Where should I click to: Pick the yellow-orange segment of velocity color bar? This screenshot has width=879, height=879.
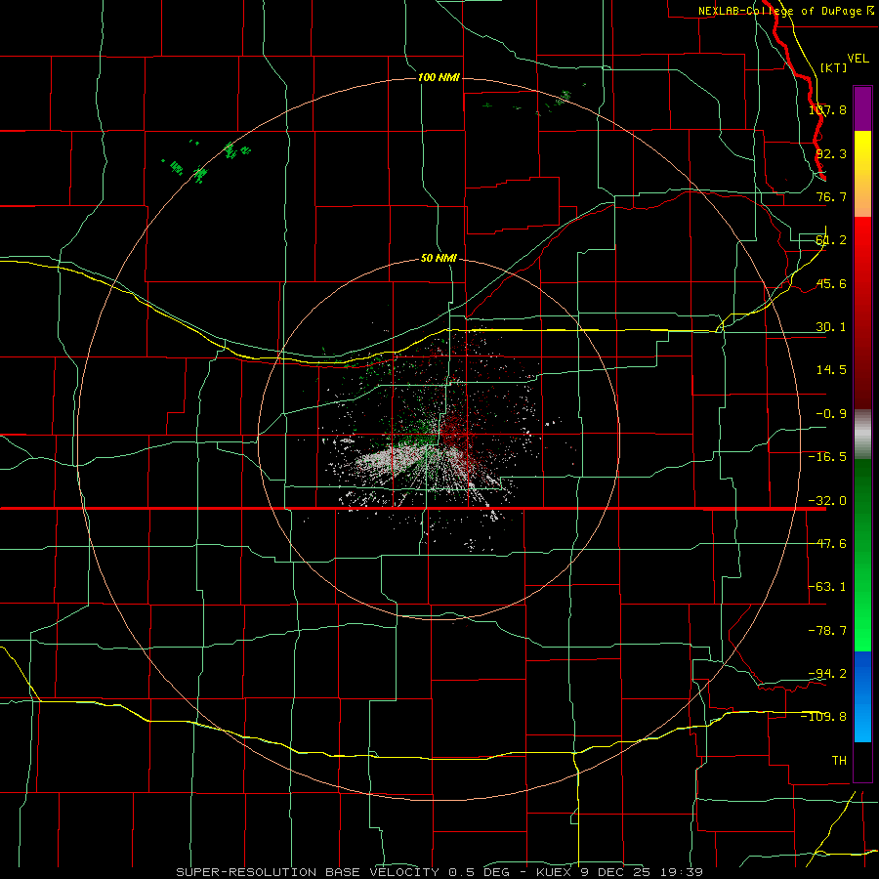tap(862, 174)
